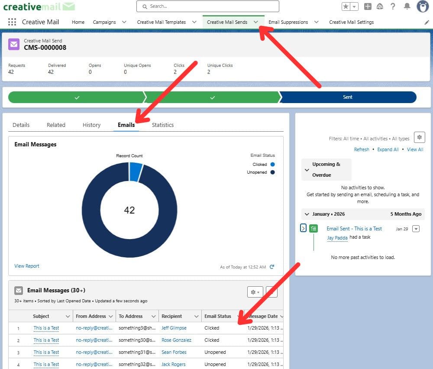Open the Email Suppressions dropdown chevron
This screenshot has height=369, width=433.
tap(317, 22)
